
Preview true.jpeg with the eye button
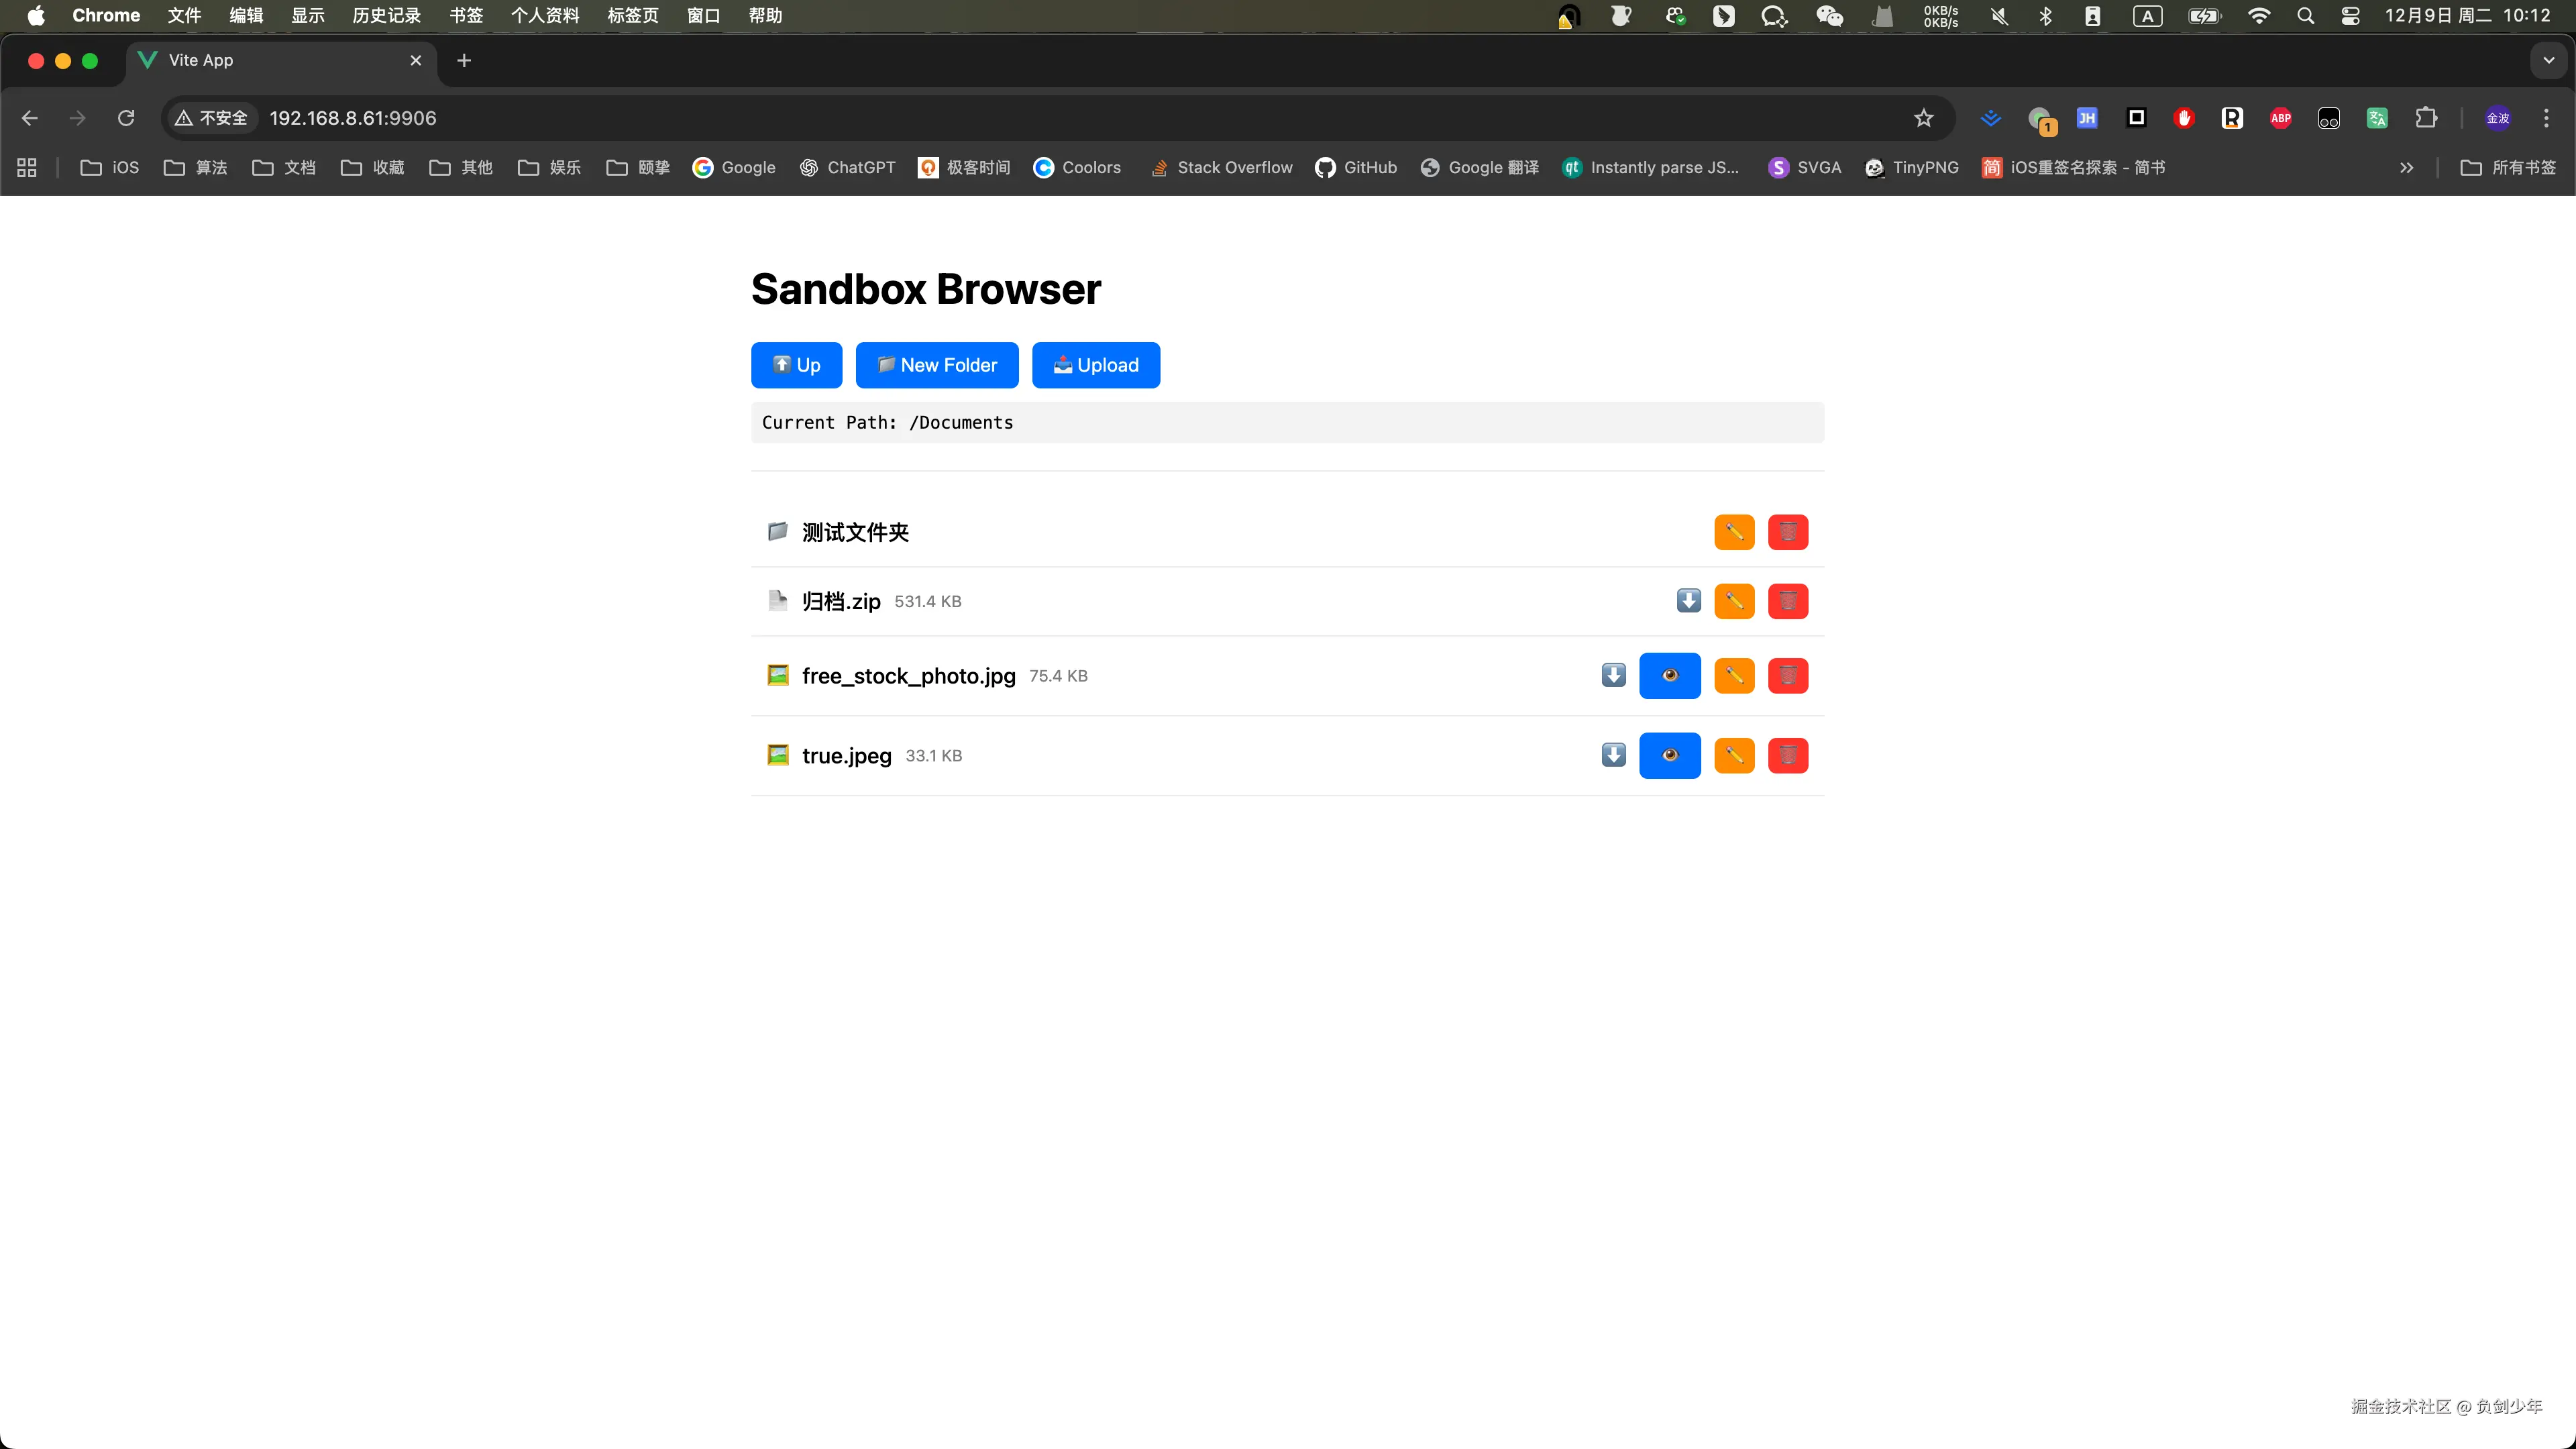(x=1669, y=756)
